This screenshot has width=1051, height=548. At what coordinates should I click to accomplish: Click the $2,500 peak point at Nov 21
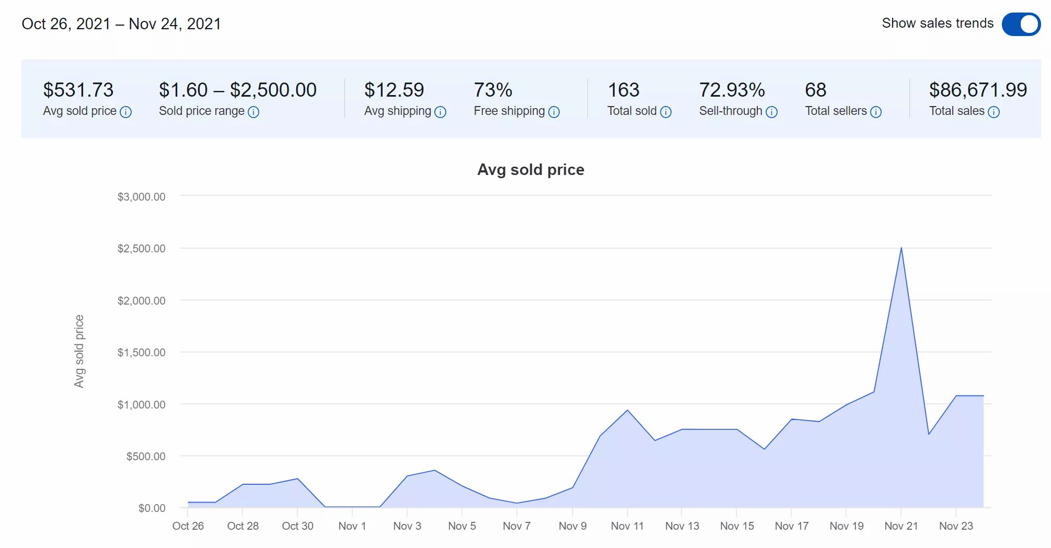tap(901, 248)
